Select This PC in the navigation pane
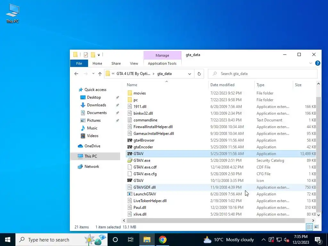 [91, 156]
